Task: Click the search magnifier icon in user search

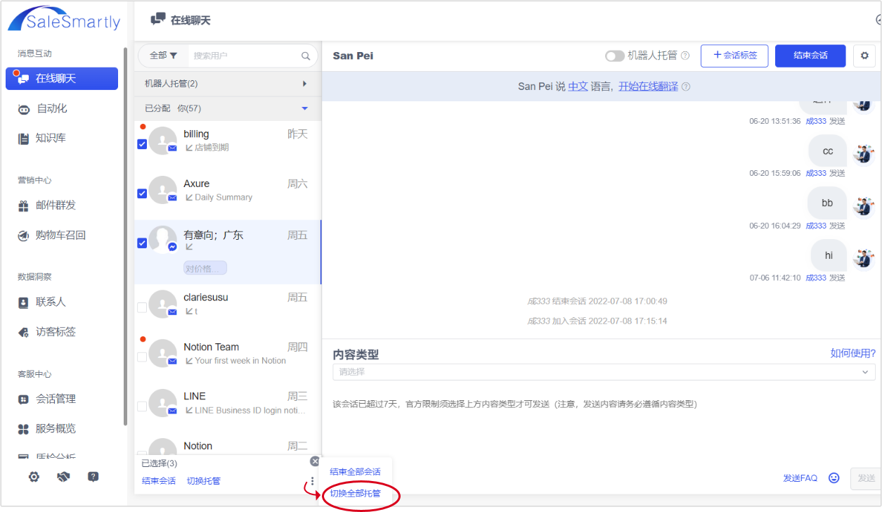Action: pyautogui.click(x=306, y=56)
